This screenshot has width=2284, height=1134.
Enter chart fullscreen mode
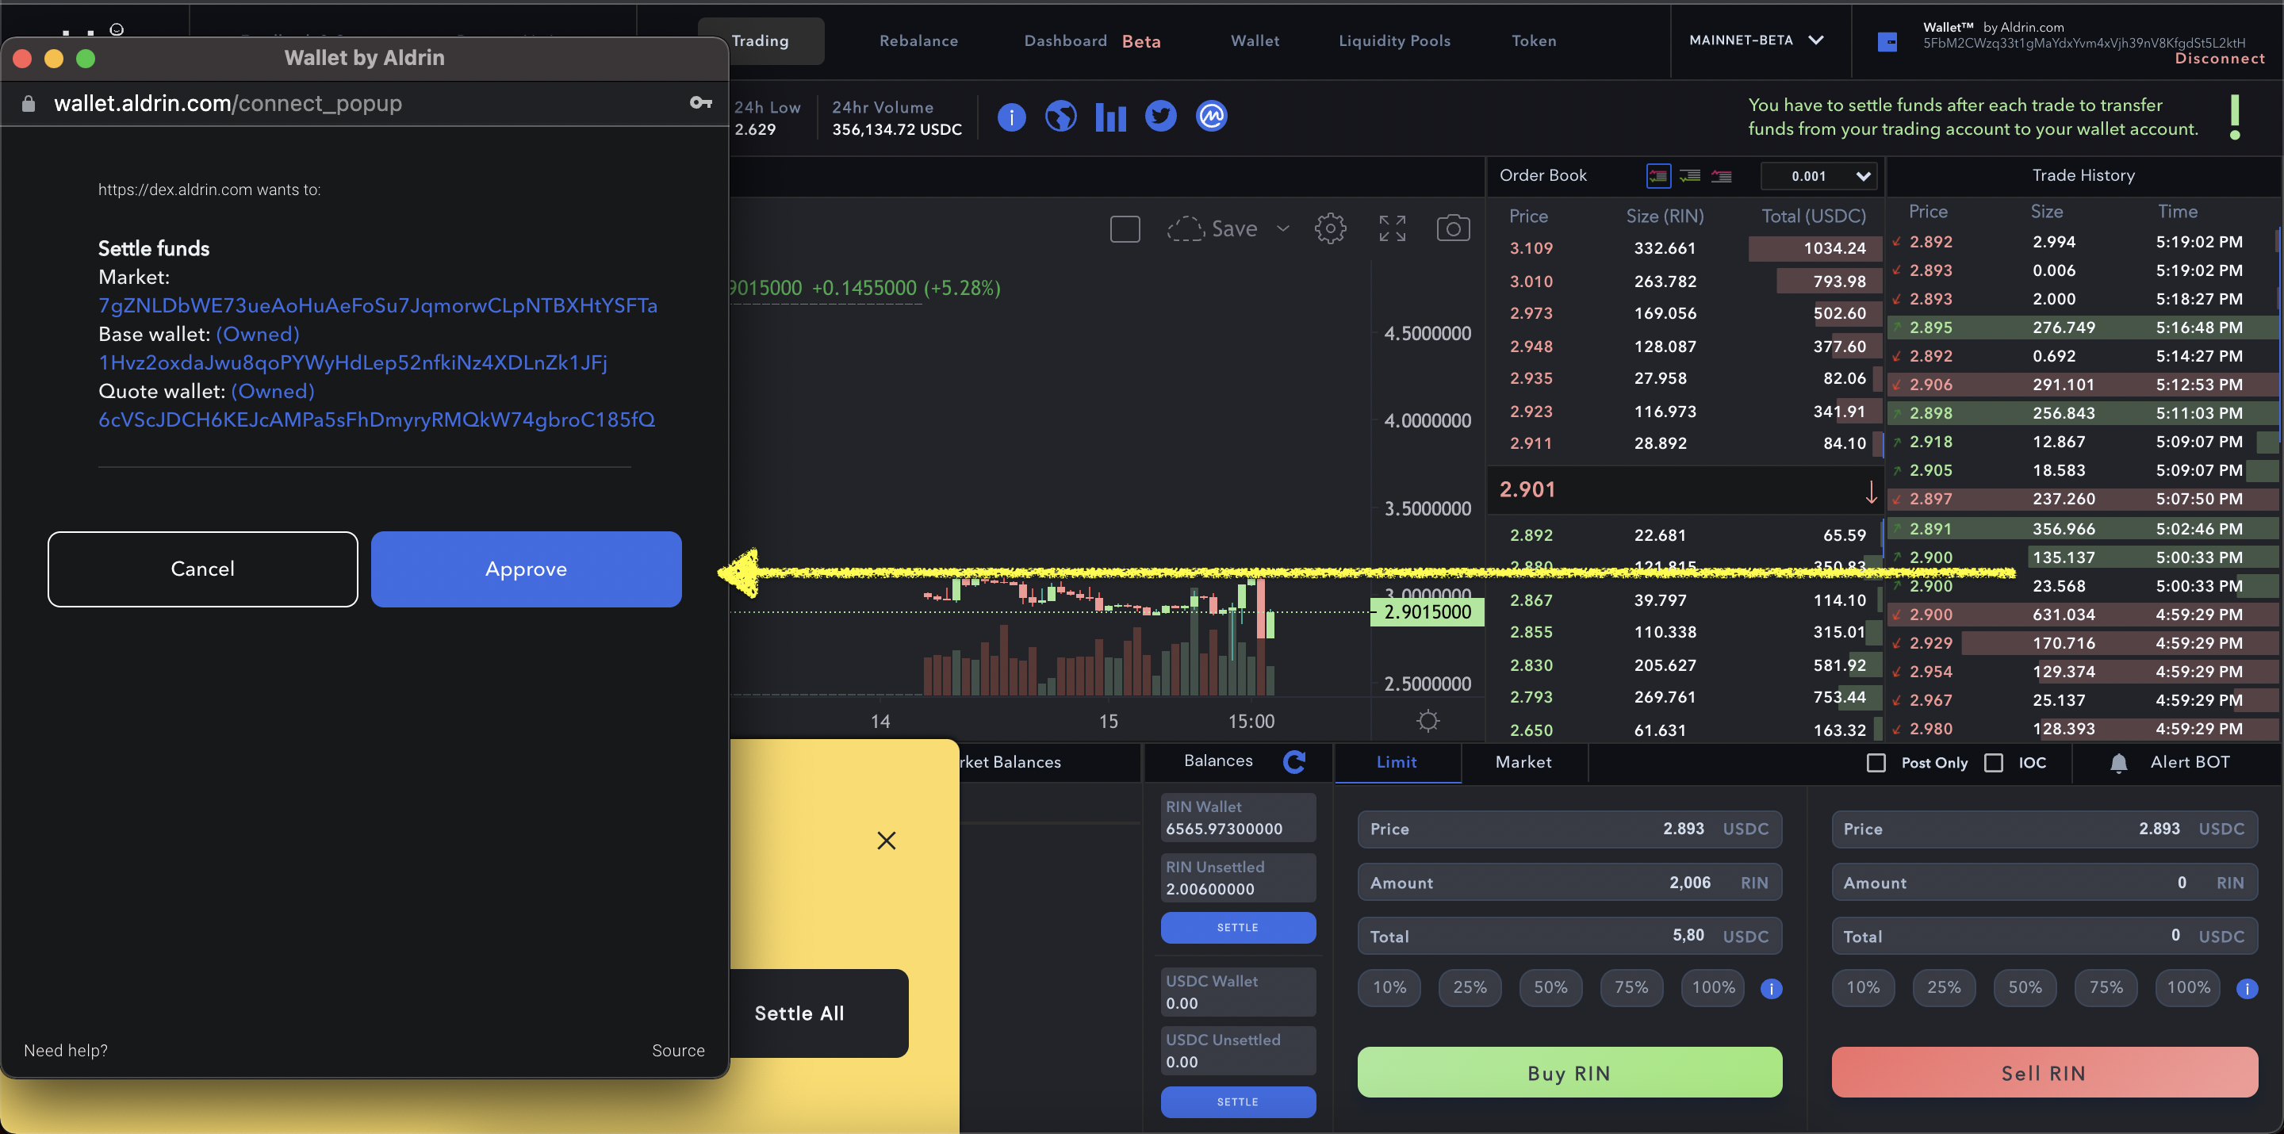click(1392, 228)
